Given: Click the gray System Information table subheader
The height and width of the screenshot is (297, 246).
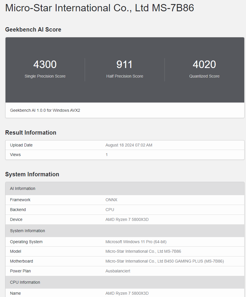Looking at the screenshot, I should (125, 231).
